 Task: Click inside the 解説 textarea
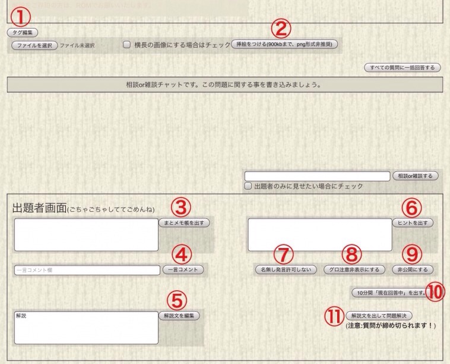(86, 327)
